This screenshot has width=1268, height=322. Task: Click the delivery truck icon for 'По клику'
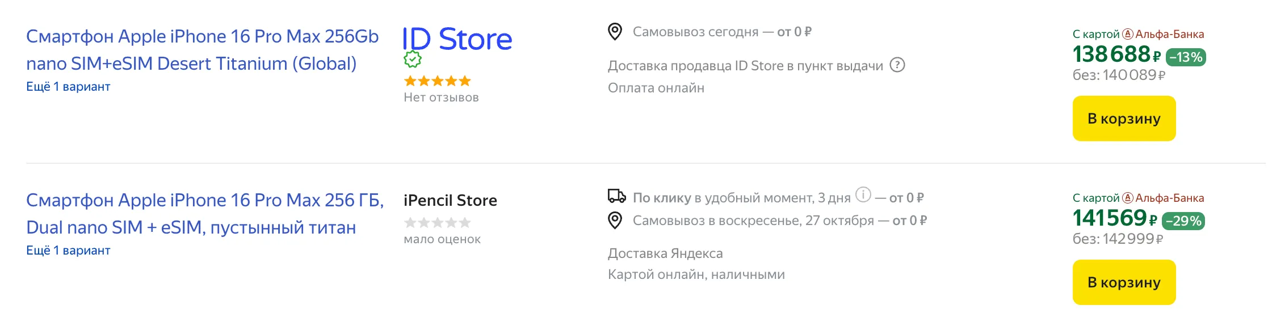616,197
